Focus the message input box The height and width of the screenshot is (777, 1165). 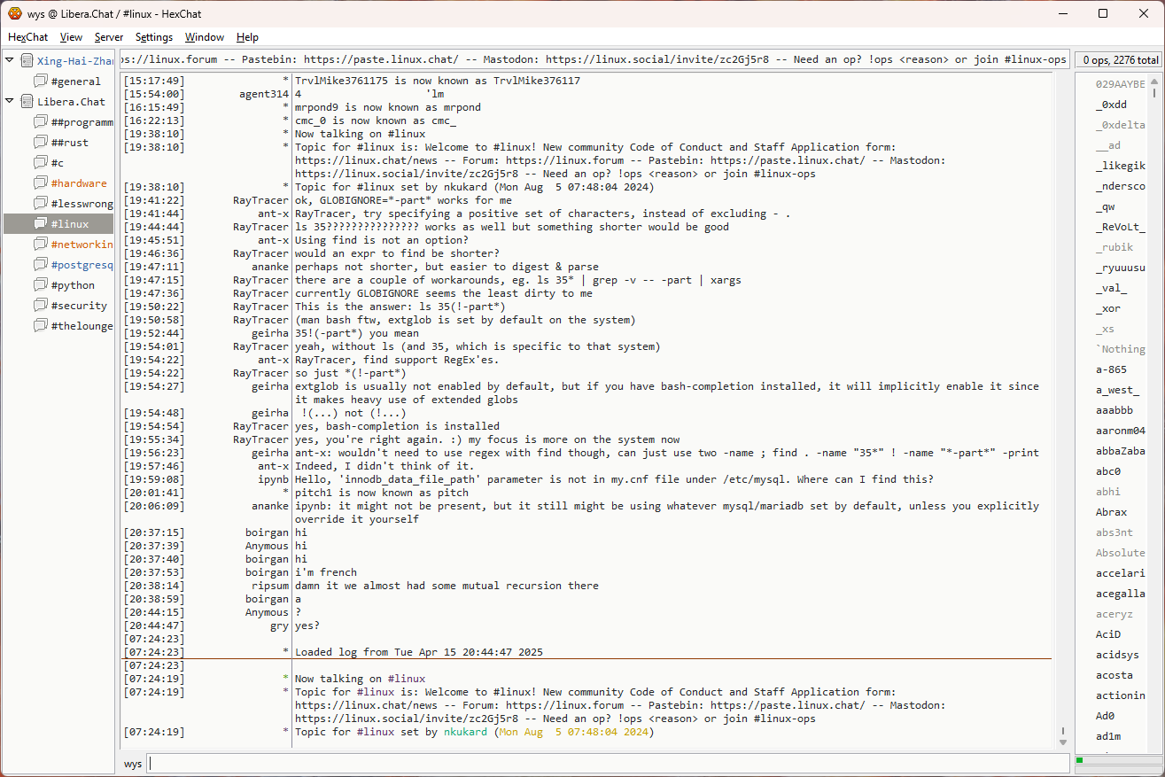tap(608, 764)
